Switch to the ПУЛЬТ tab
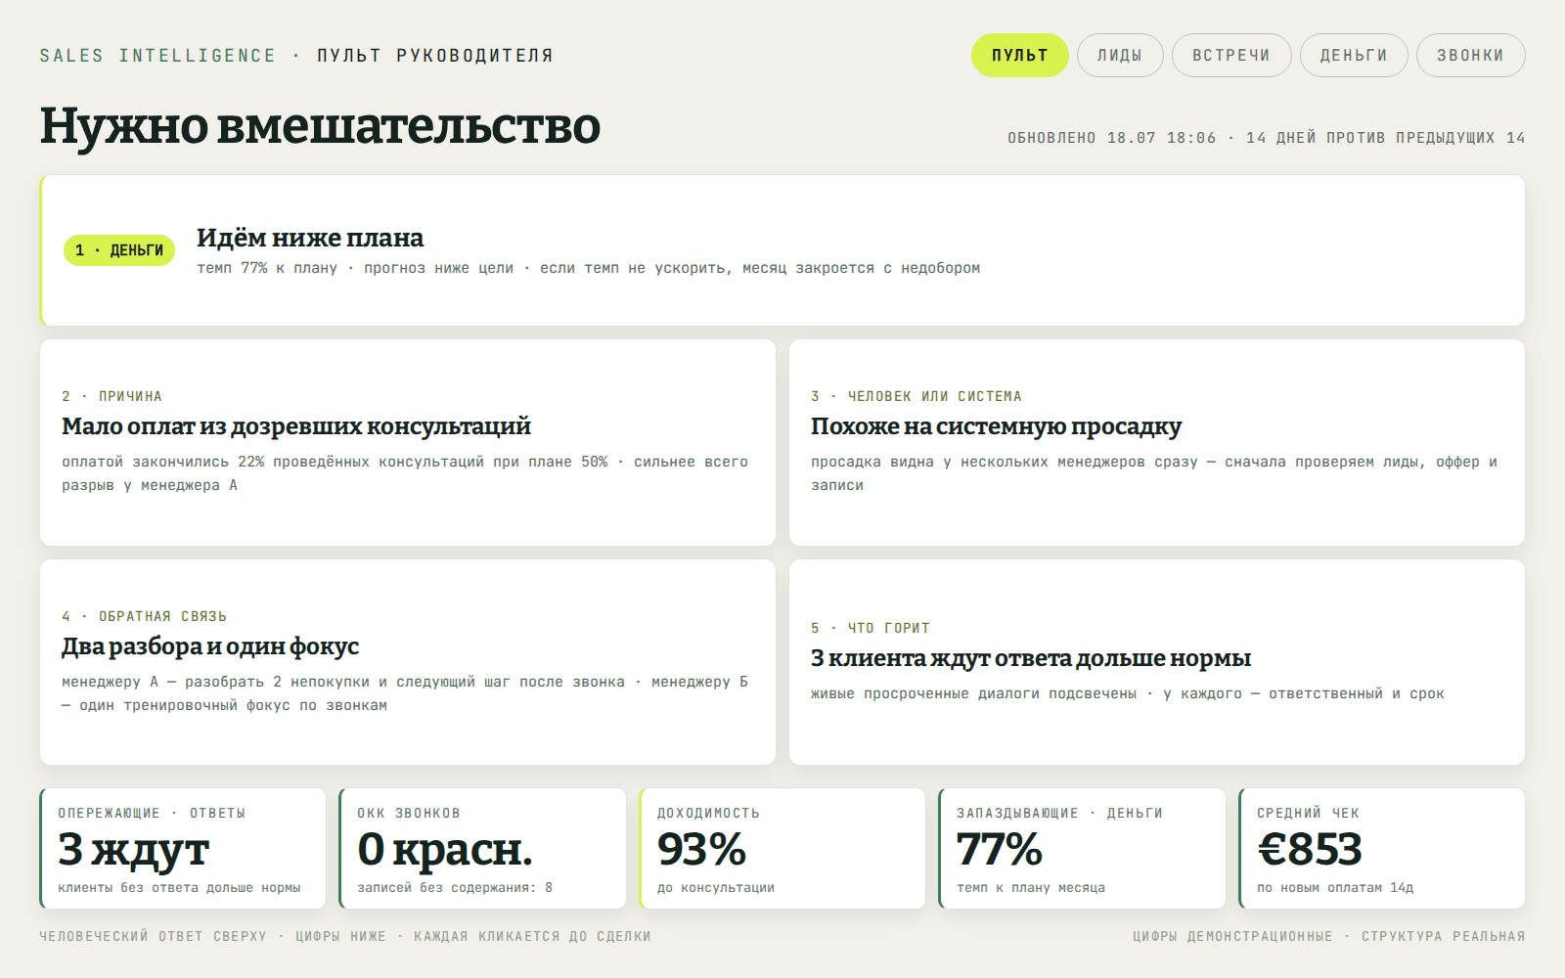Screen dimensions: 1565x978 pos(1019,55)
